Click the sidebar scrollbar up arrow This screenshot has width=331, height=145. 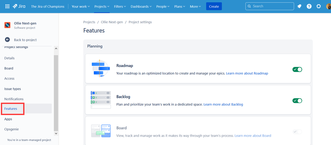(x=56, y=48)
